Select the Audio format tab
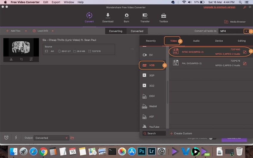 pos(196,41)
